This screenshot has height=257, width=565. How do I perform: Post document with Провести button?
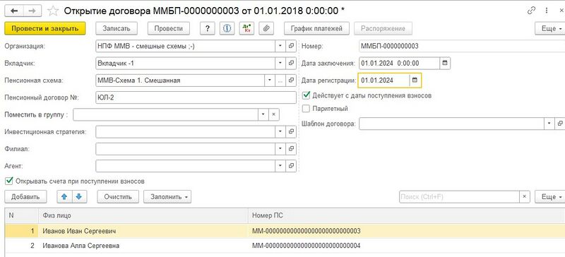pyautogui.click(x=168, y=28)
